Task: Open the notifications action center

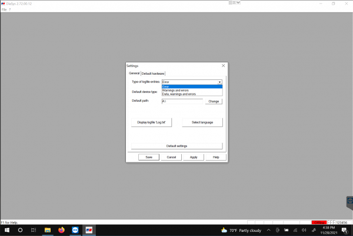Action: pos(344,230)
